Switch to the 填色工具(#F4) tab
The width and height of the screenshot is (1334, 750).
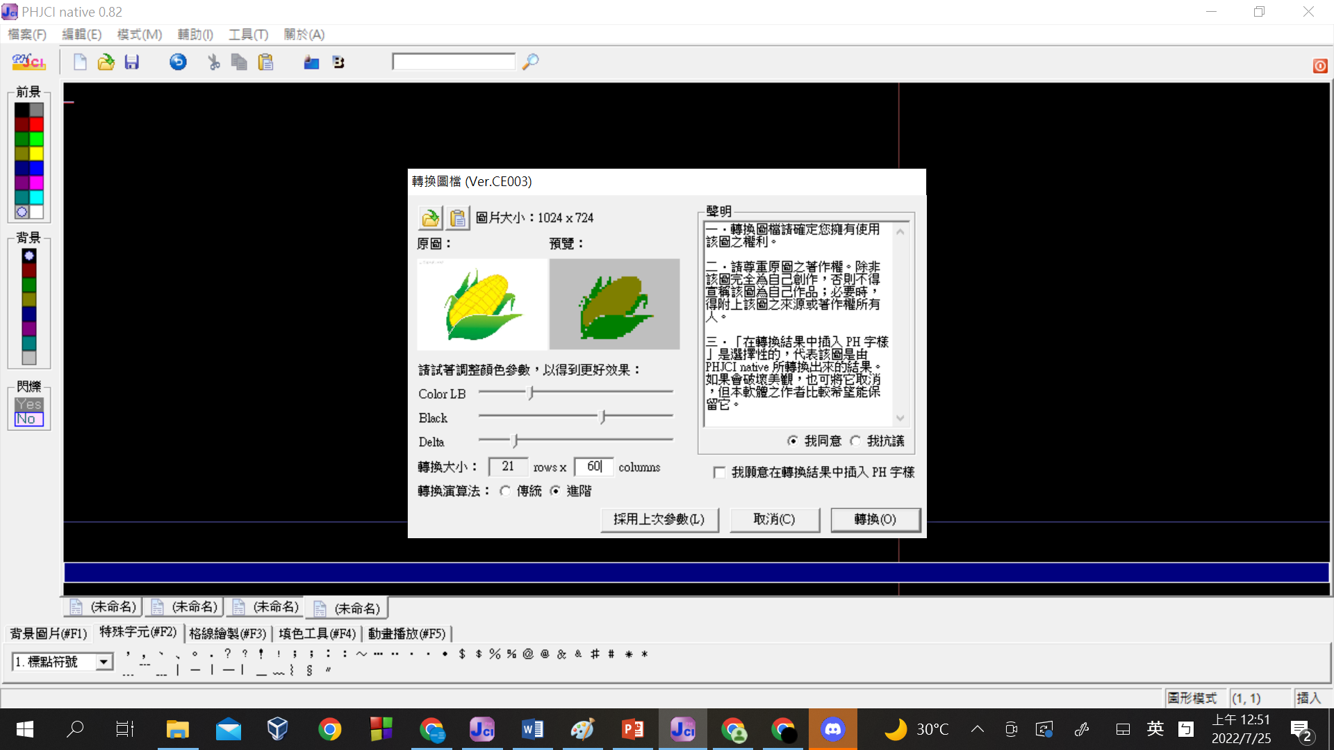(317, 633)
